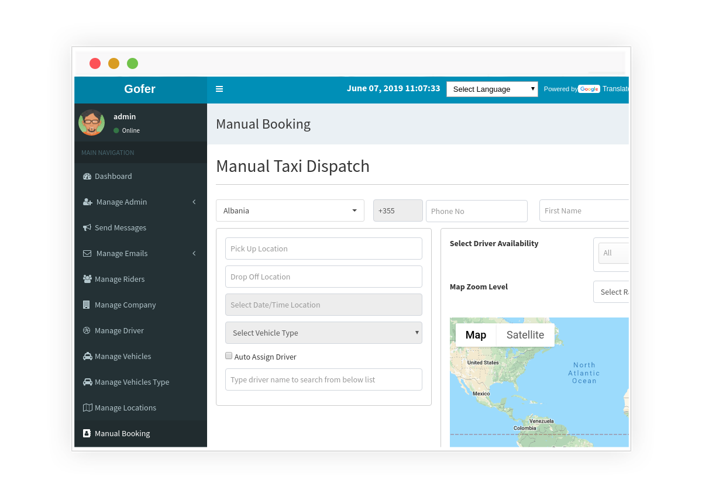The width and height of the screenshot is (702, 497).
Task: Click the Gofer logo header
Action: 140,89
